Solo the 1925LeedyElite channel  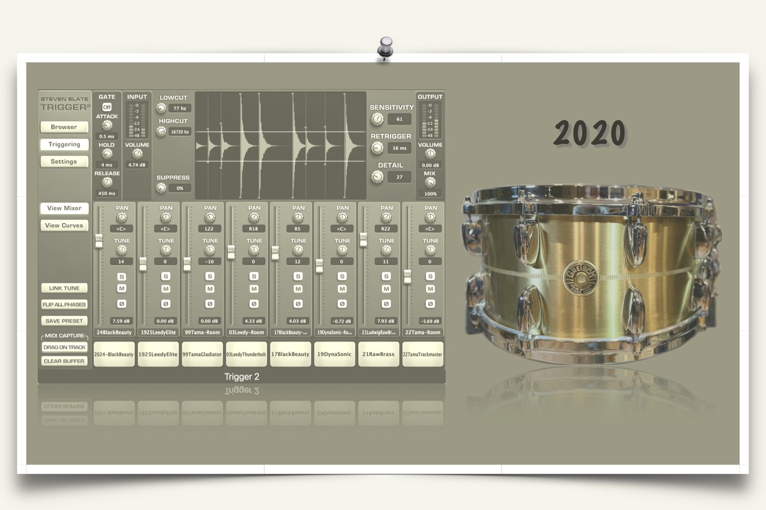(x=165, y=276)
